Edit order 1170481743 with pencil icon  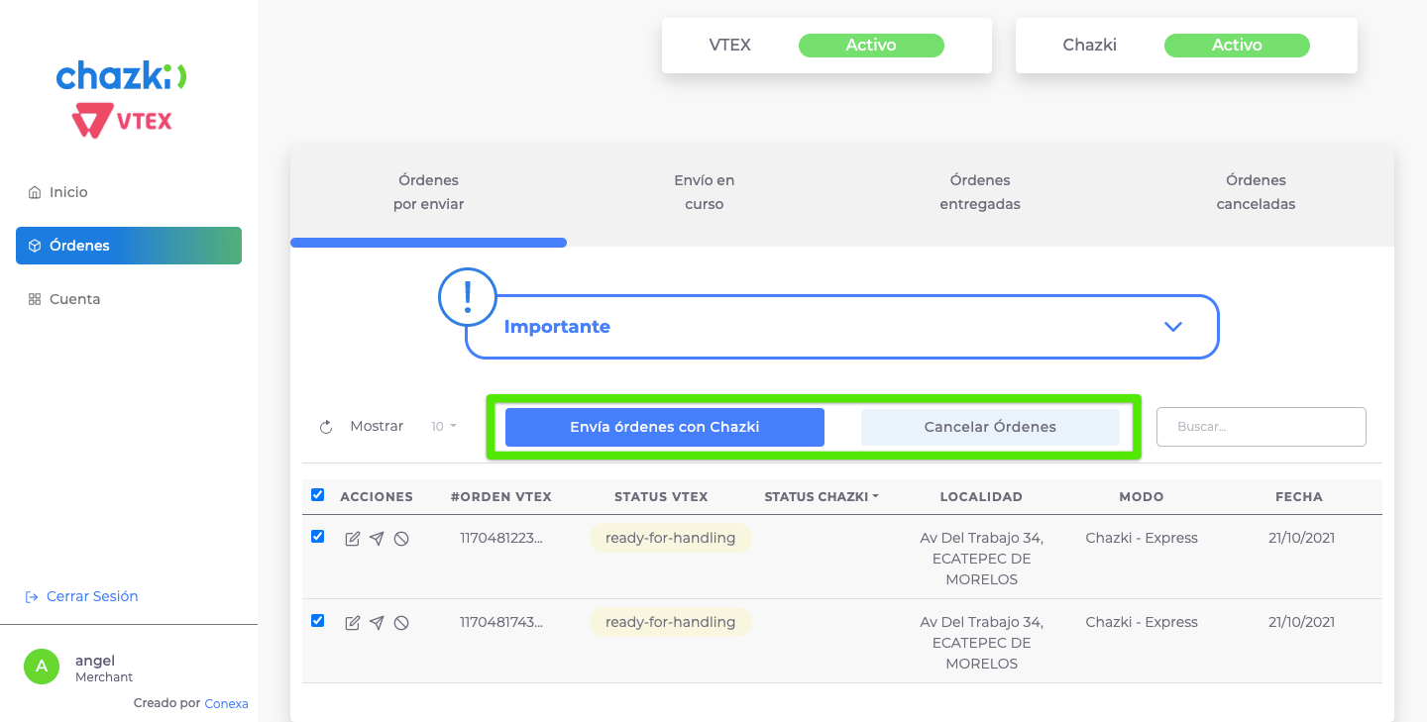coord(352,623)
